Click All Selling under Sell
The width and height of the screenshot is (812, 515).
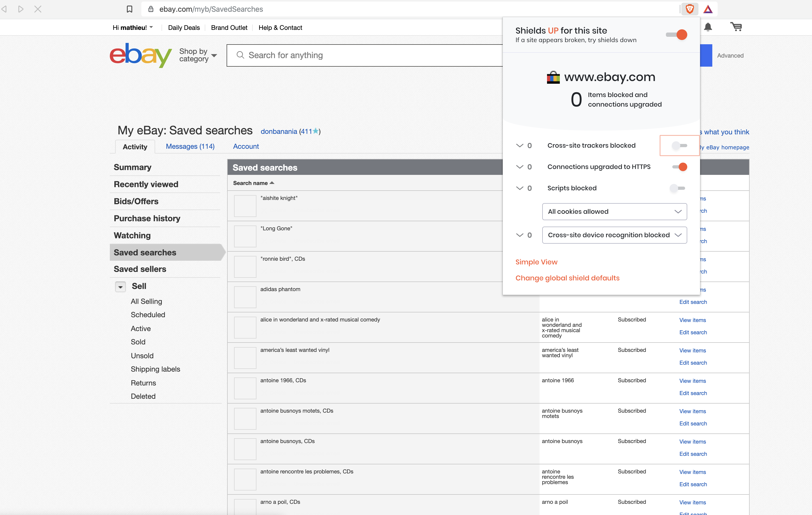(x=146, y=301)
